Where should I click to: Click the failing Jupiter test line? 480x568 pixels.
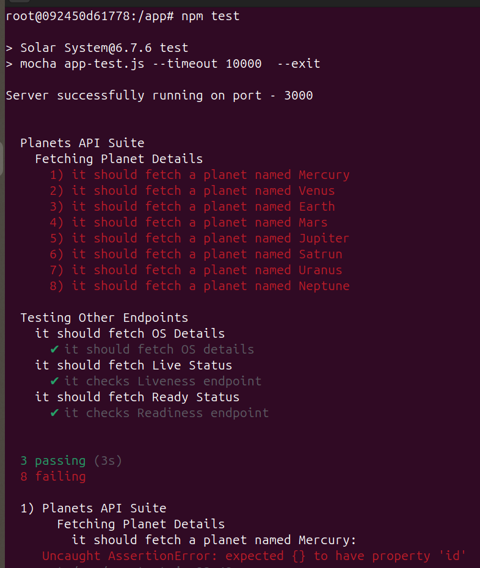200,238
